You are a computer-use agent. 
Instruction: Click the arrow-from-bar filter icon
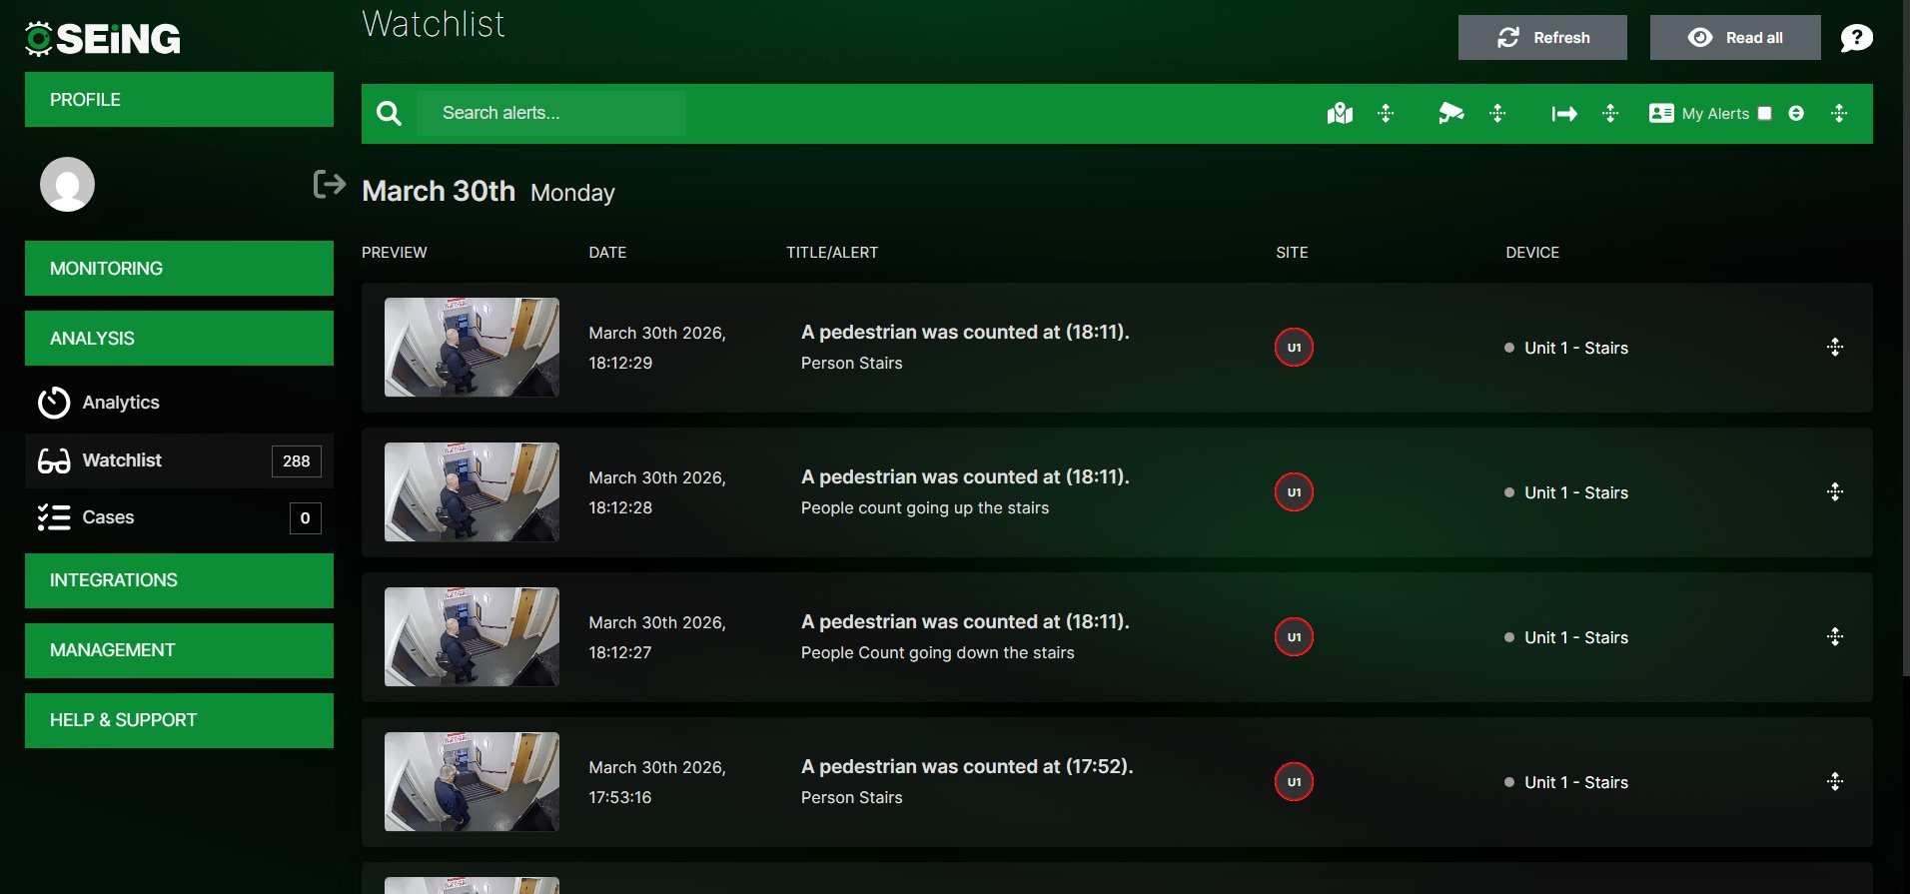pyautogui.click(x=1564, y=114)
